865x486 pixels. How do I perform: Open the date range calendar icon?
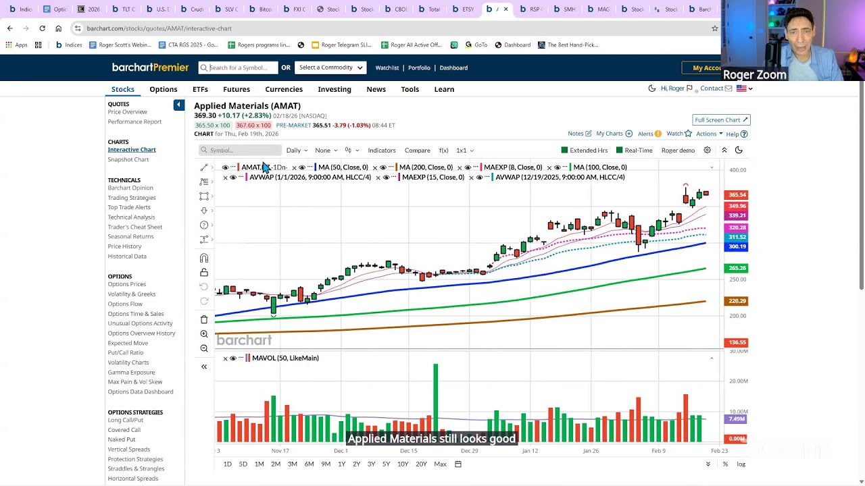click(458, 464)
